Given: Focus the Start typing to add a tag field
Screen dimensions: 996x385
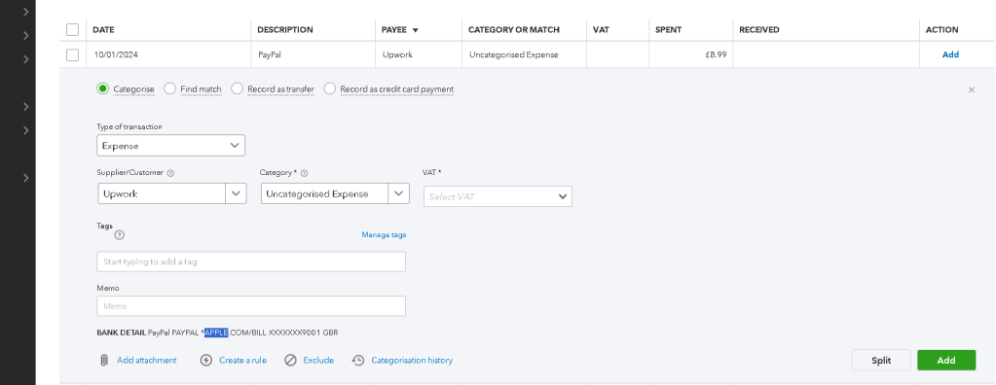Looking at the screenshot, I should (x=251, y=262).
